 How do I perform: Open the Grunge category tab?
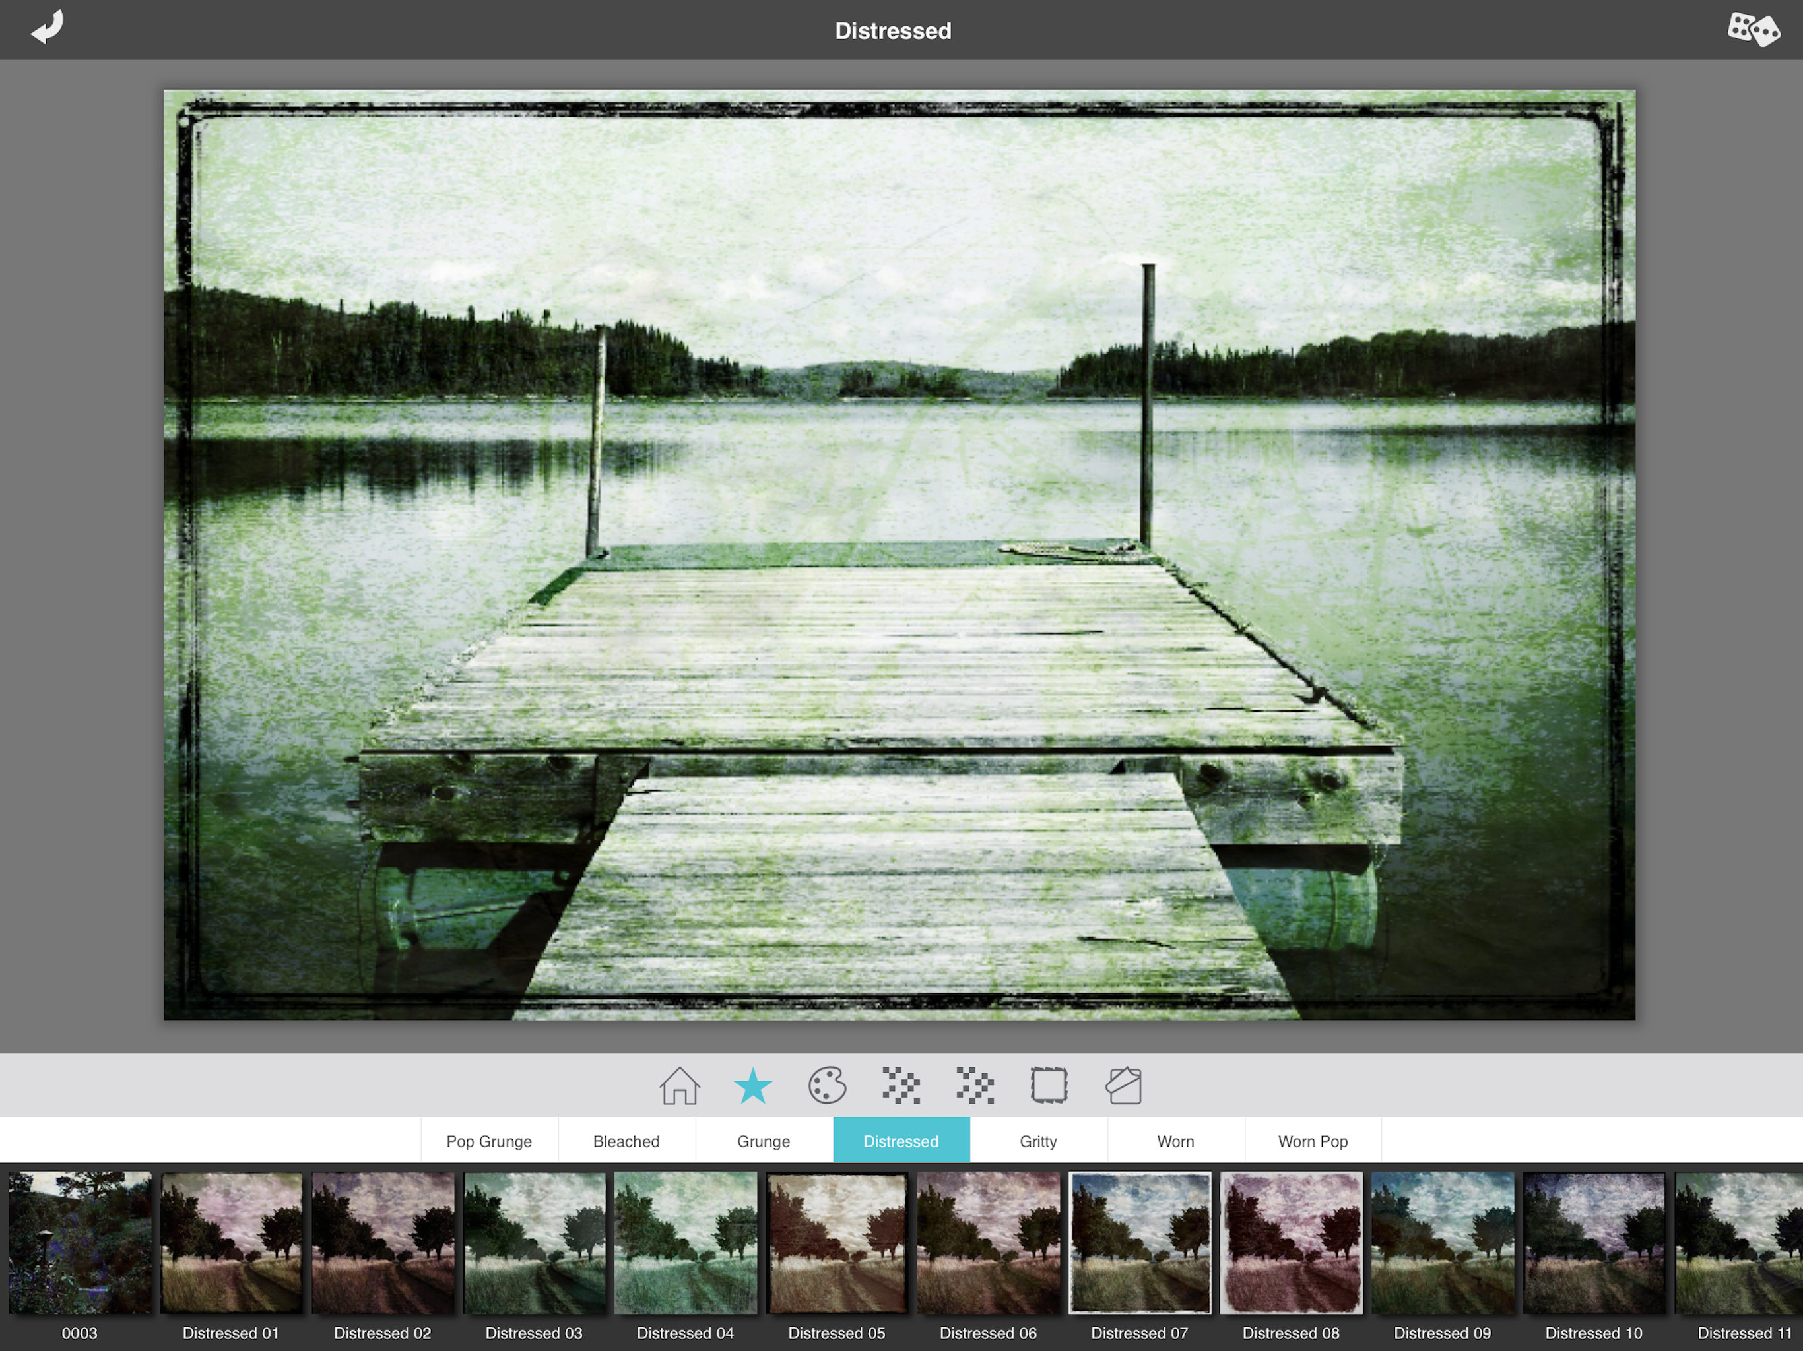point(764,1141)
